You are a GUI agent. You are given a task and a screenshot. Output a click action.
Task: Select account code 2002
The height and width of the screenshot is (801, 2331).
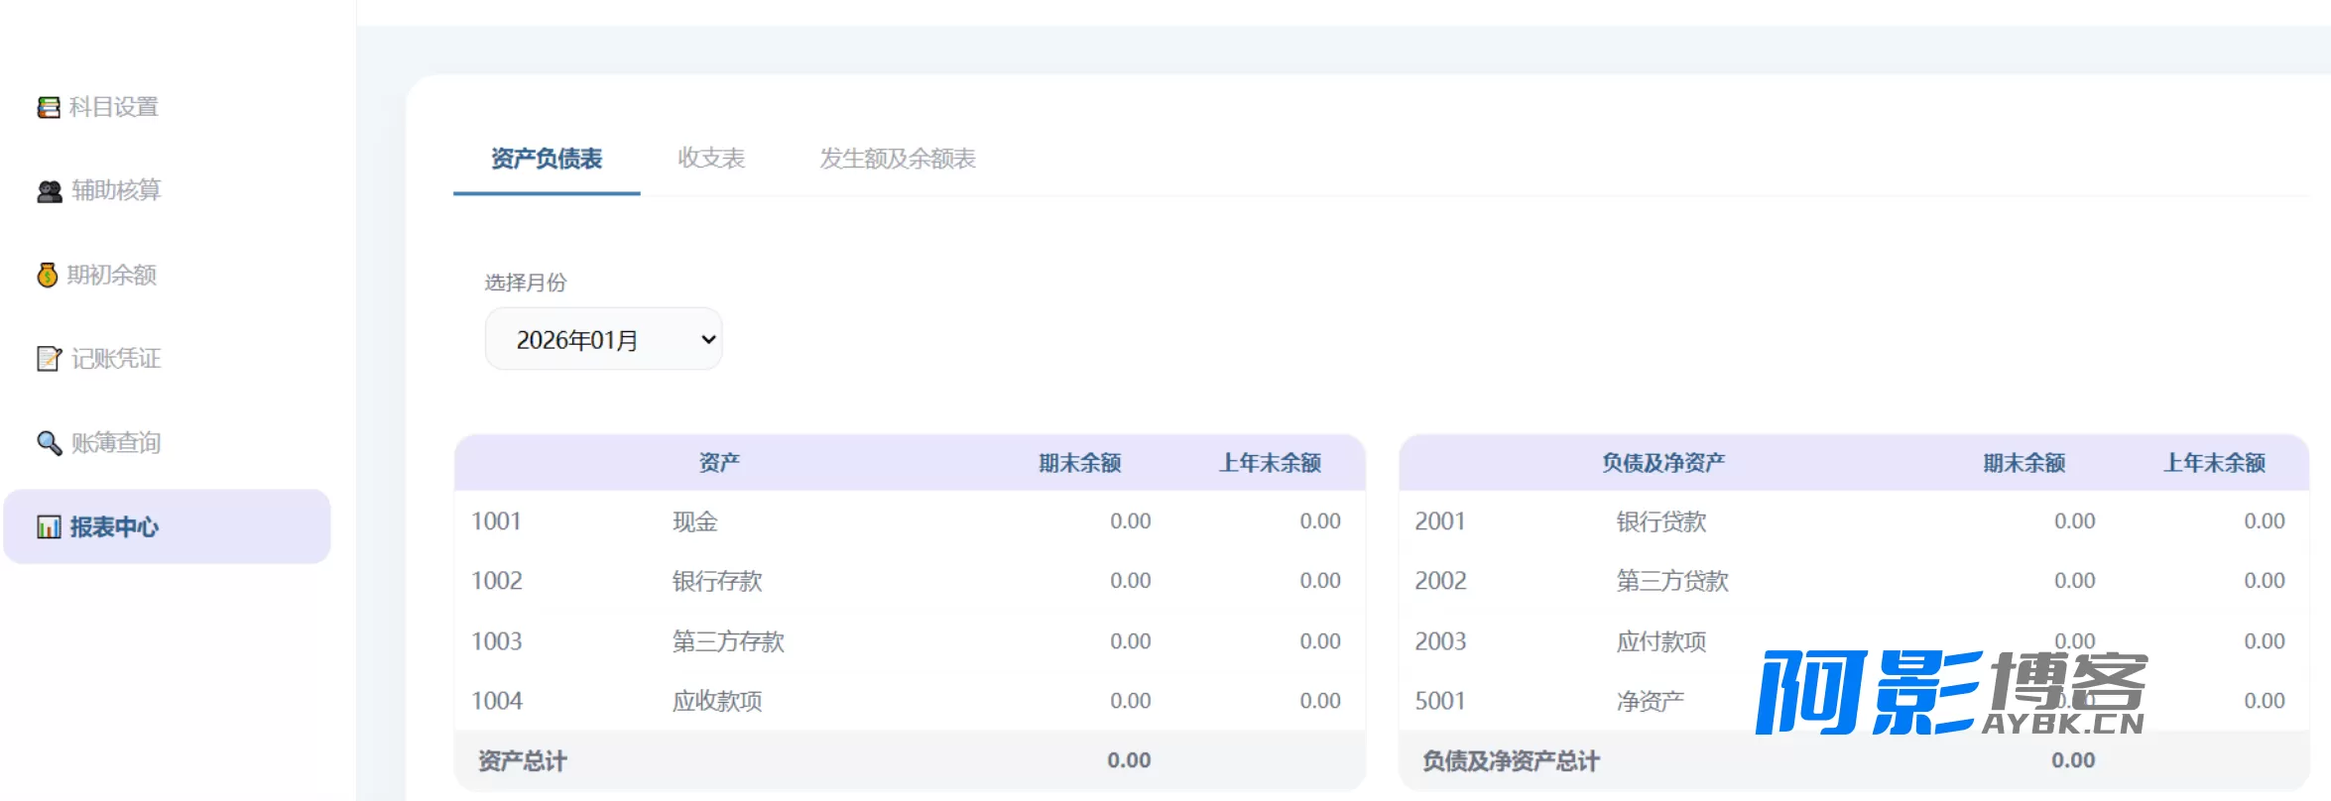[1440, 581]
